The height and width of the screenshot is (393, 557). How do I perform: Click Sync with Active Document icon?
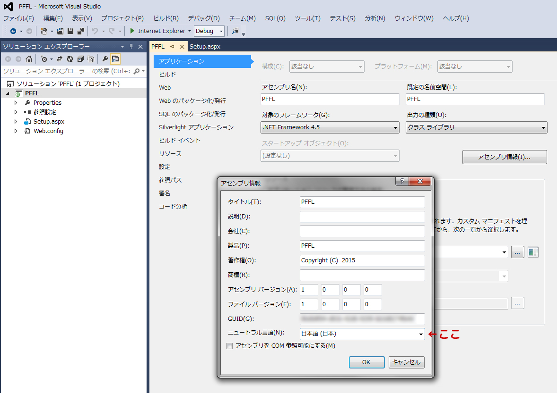click(x=59, y=59)
